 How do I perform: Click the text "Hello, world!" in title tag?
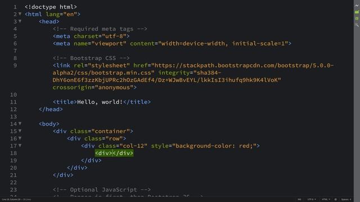click(100, 102)
